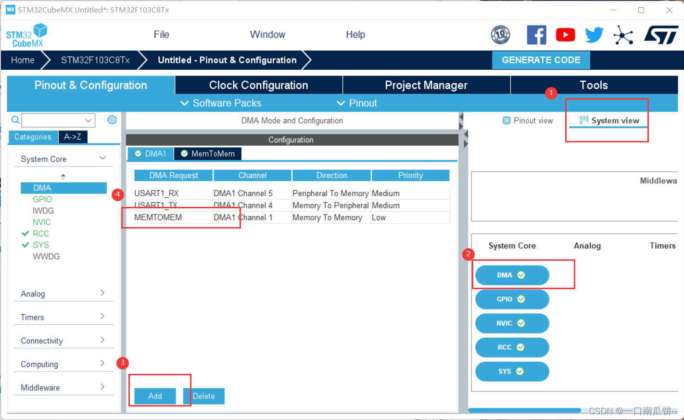Select the Pinout & Configuration tab
The image size is (684, 420).
pyautogui.click(x=91, y=85)
